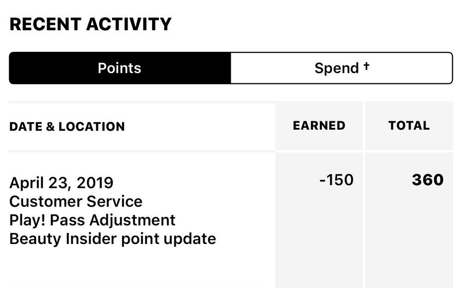The image size is (462, 288).
Task: Click the 360 total points value
Action: [427, 180]
